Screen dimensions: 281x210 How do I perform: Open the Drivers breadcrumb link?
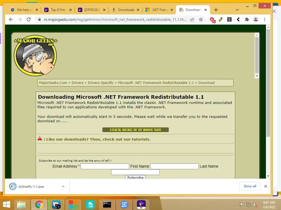[77, 83]
